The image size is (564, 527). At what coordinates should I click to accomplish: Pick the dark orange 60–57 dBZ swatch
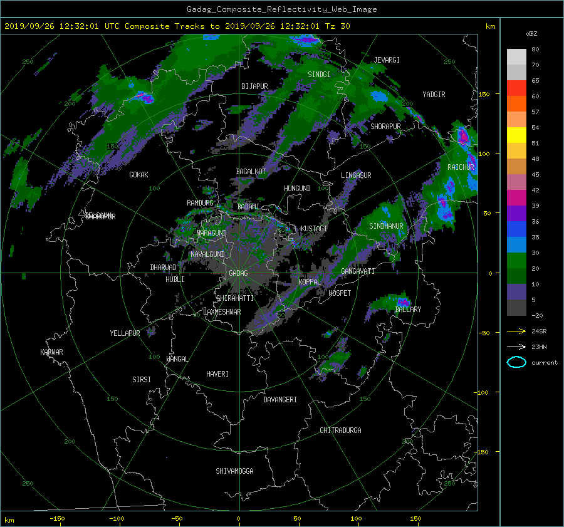click(516, 103)
